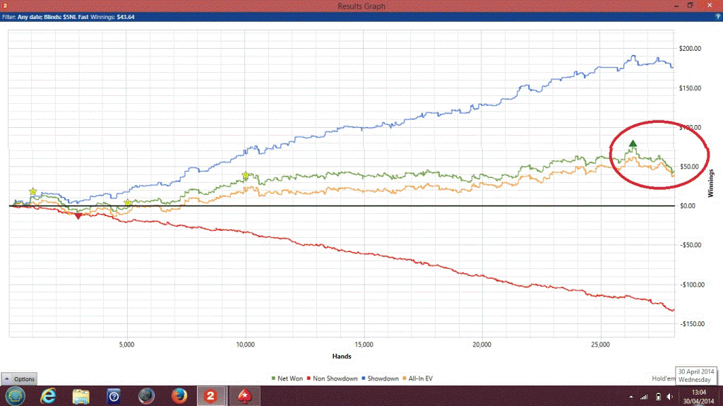Expand the Options panel

point(19,379)
